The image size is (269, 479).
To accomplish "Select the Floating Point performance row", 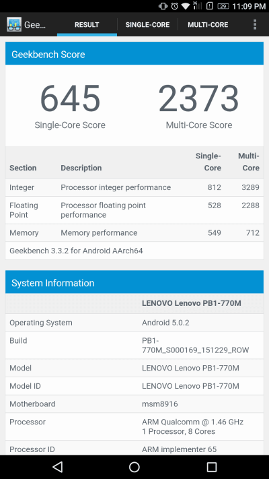I will (134, 210).
